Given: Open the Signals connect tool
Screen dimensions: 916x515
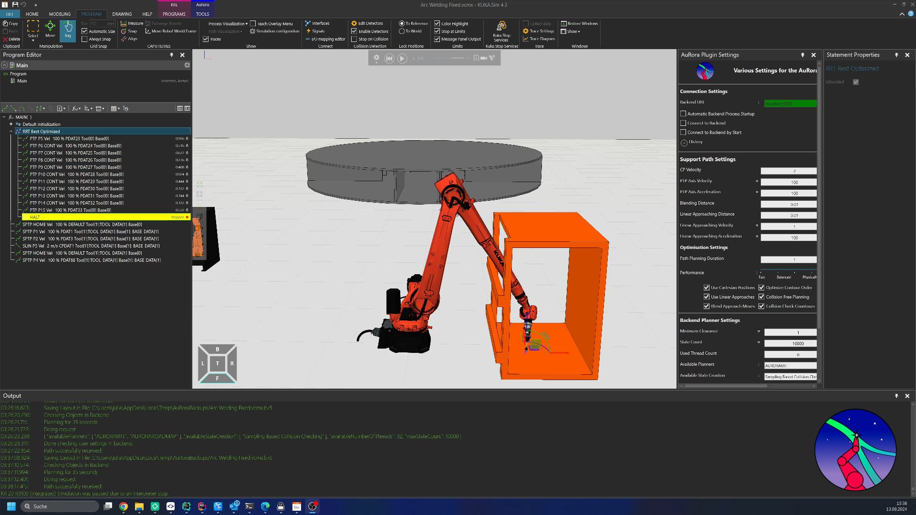Looking at the screenshot, I should click(x=315, y=31).
